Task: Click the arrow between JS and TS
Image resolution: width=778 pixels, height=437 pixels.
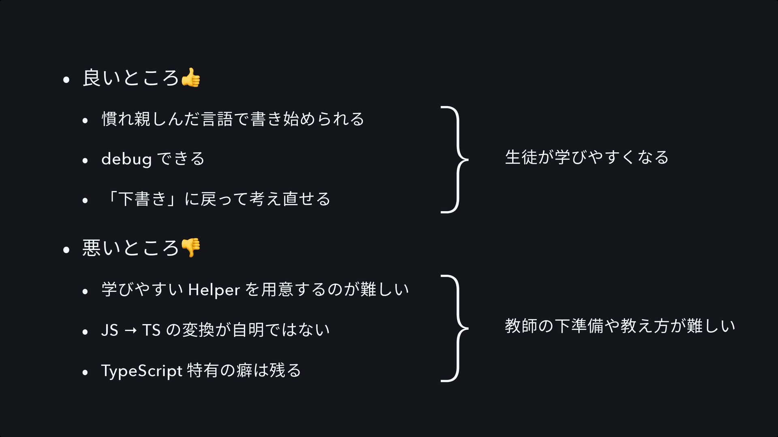Action: 130,331
